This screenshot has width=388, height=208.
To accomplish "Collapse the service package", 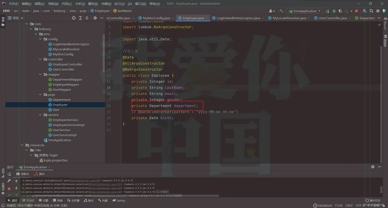I will coord(40,115).
